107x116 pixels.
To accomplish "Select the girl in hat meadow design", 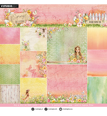I will click(33, 91).
